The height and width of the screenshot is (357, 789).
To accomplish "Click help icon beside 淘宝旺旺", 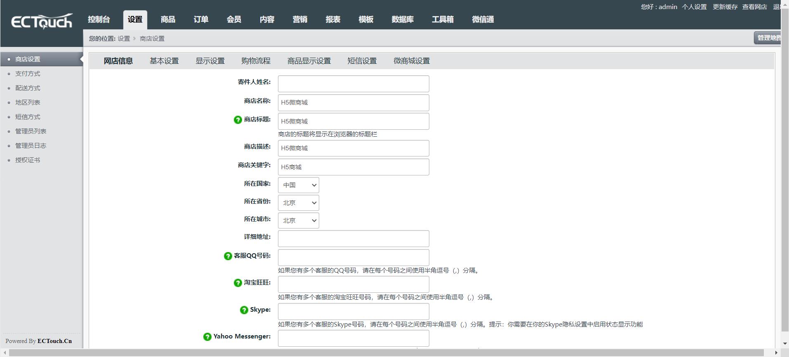I will 238,283.
